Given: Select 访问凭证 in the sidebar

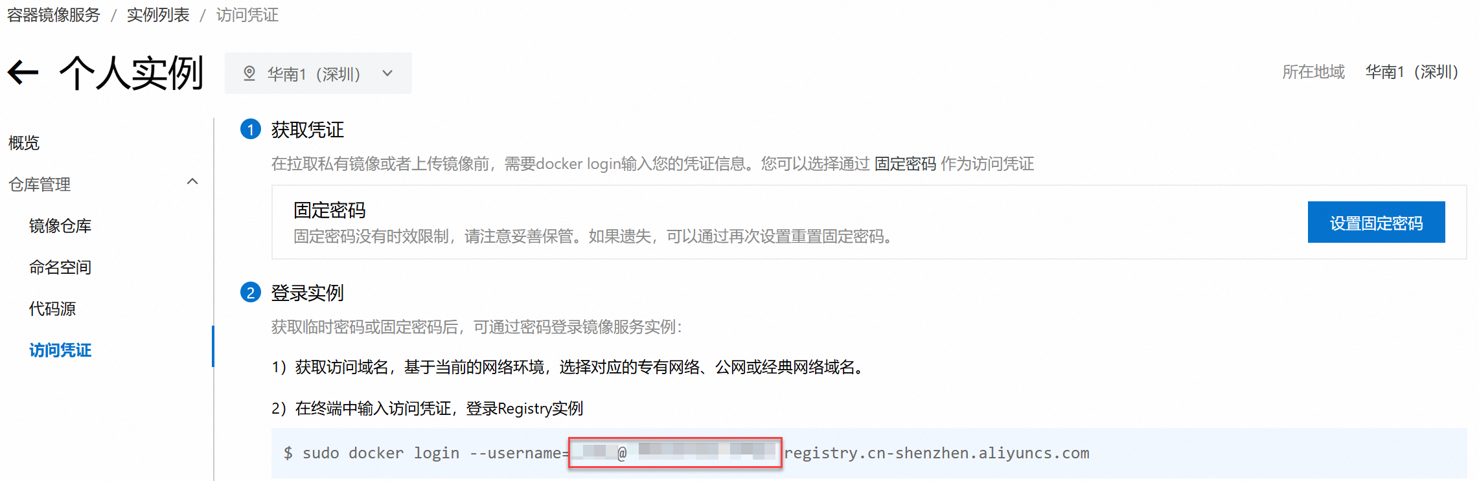Looking at the screenshot, I should [x=60, y=350].
